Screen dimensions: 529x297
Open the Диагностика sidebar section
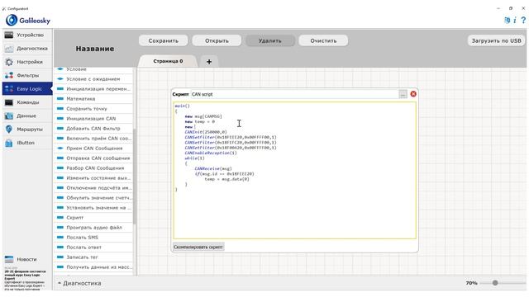coord(27,49)
